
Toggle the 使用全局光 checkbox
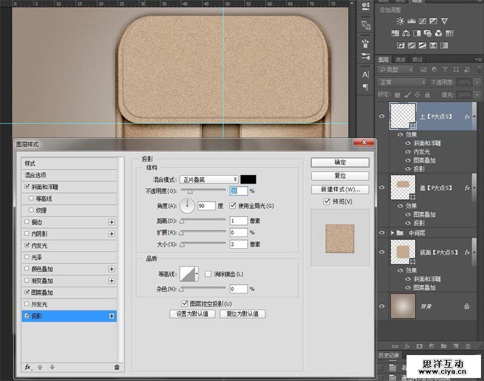(x=232, y=206)
